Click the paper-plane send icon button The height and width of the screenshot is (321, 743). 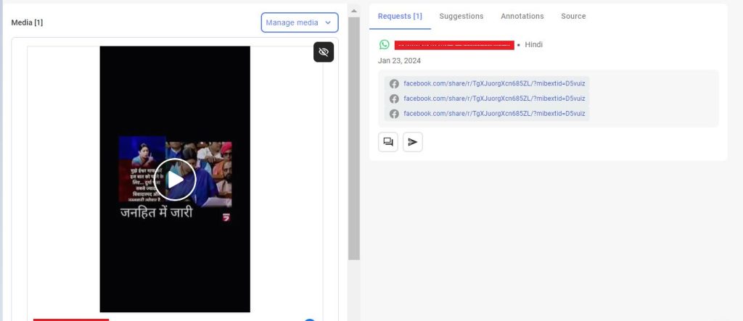tap(413, 142)
